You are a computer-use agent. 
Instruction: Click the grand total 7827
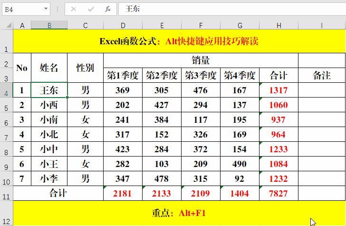pos(279,193)
